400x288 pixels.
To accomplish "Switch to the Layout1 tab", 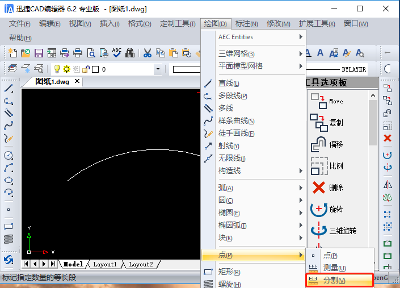I will tap(105, 264).
